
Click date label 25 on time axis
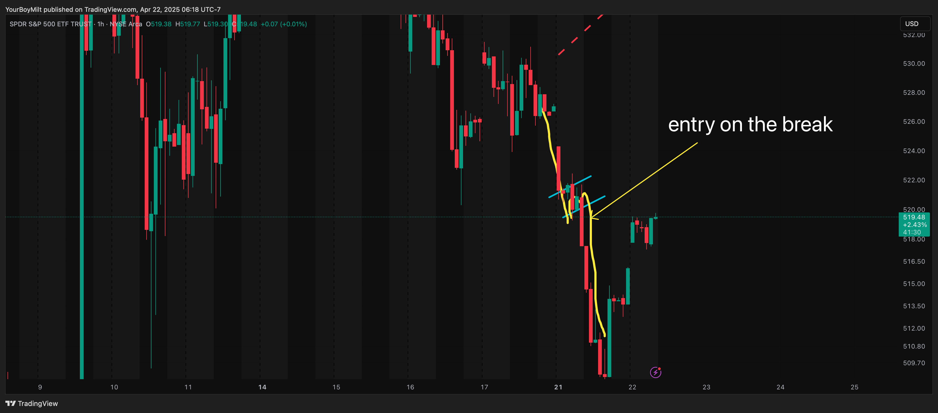coord(854,387)
